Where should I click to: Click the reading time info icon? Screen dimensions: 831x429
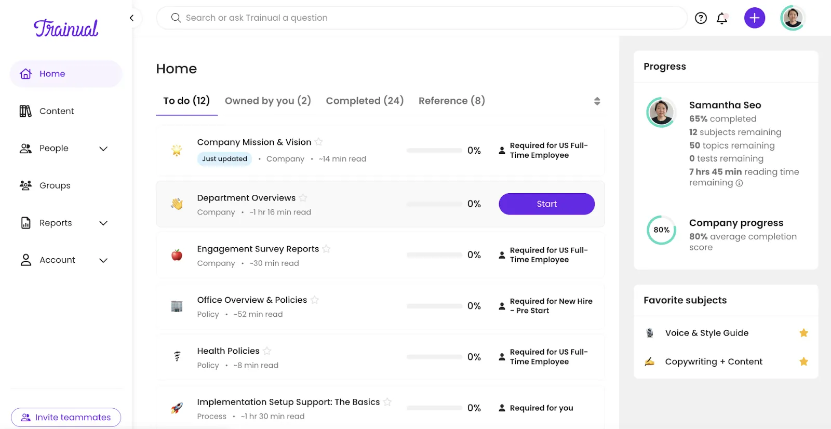(x=739, y=183)
